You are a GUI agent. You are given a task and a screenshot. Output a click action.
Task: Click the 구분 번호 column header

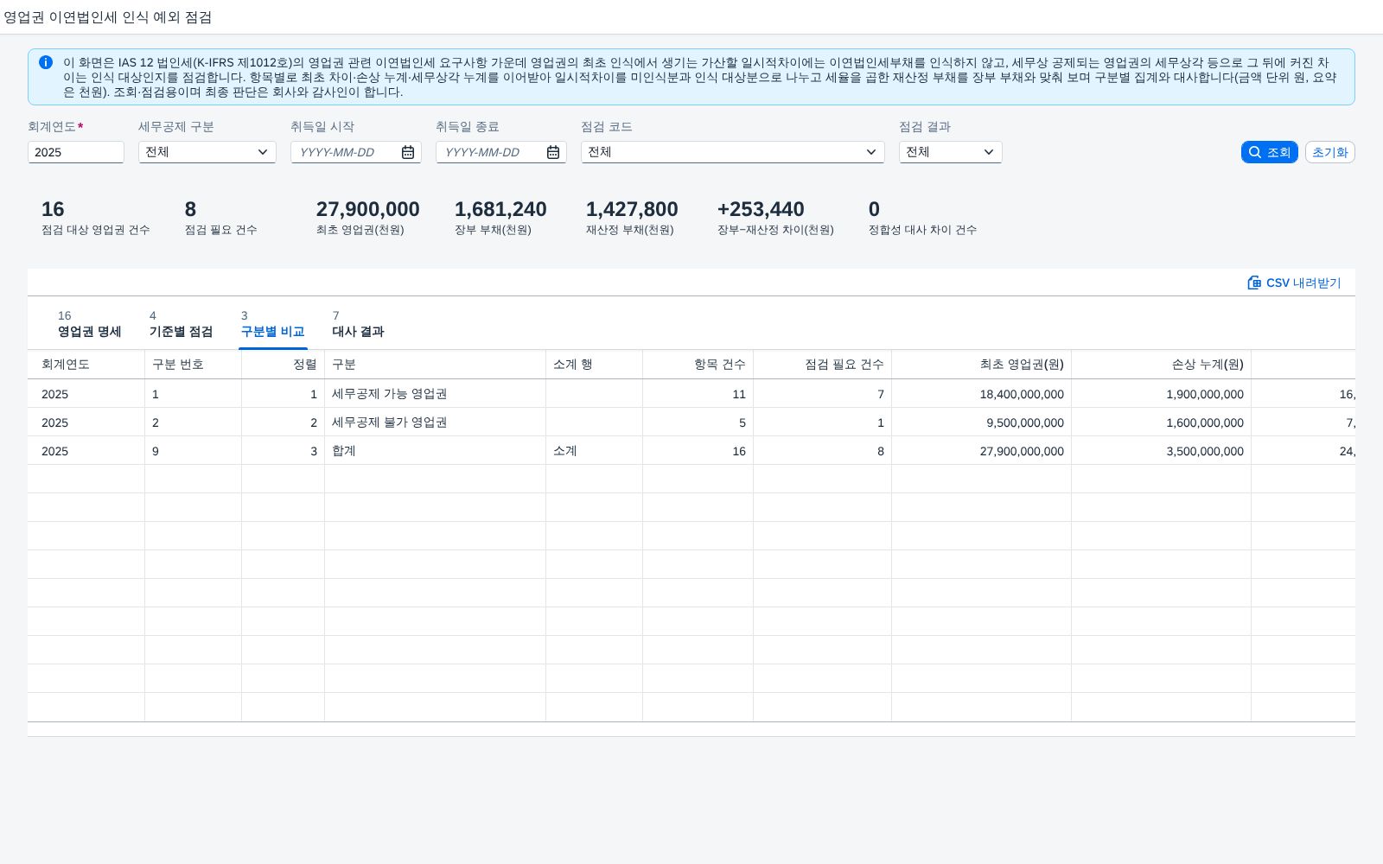pyautogui.click(x=194, y=365)
